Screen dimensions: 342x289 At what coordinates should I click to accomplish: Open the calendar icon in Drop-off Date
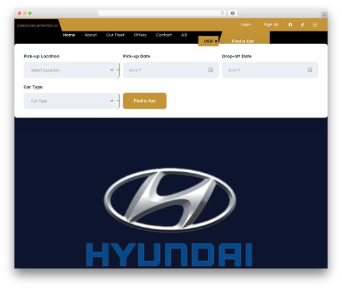pos(310,70)
